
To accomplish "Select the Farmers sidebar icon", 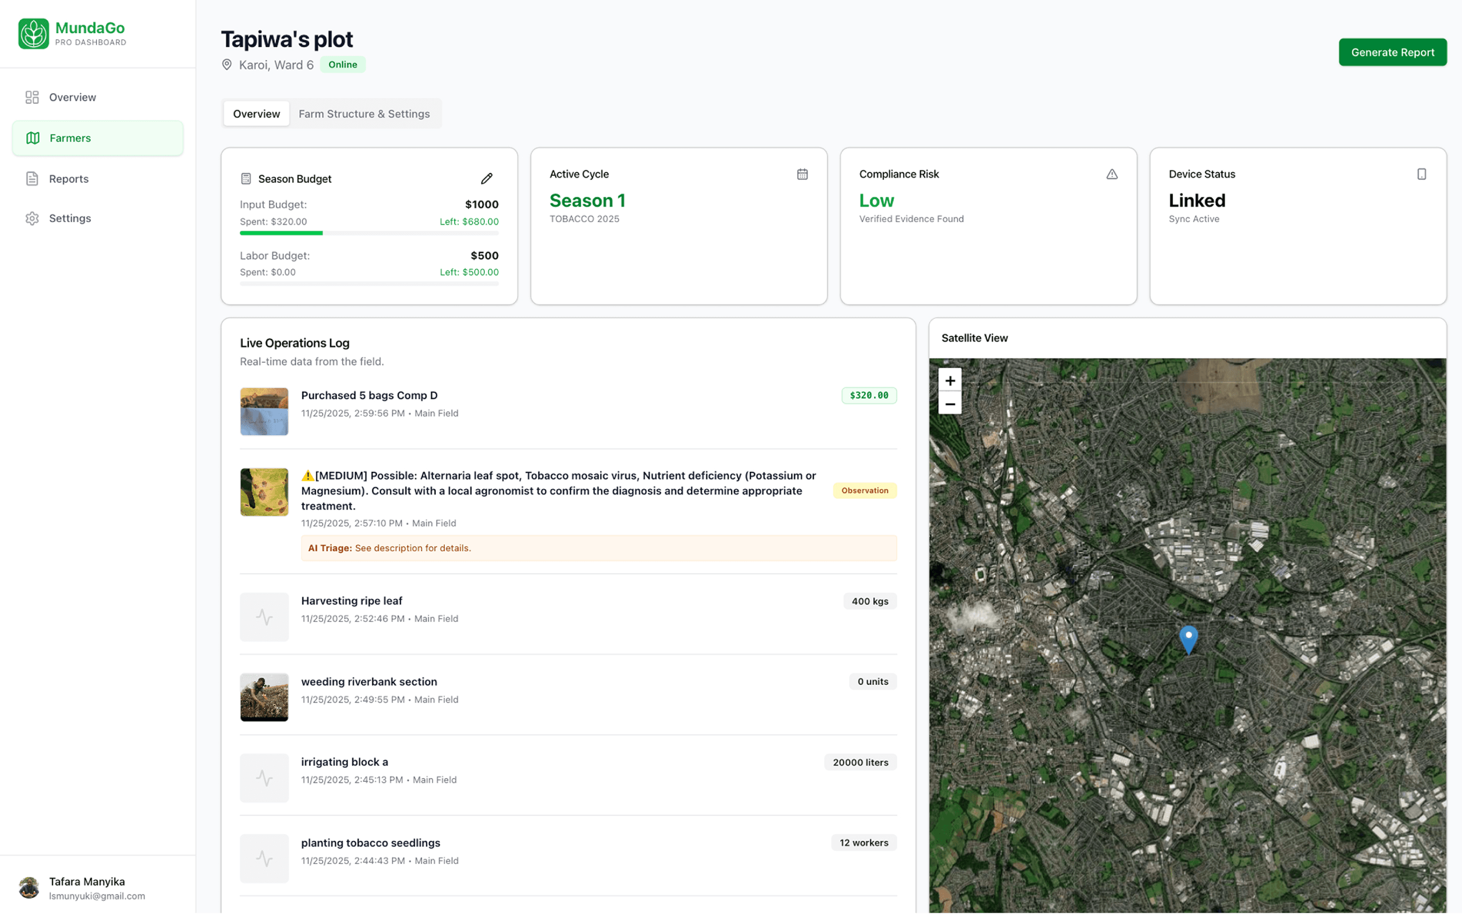I will pos(32,138).
